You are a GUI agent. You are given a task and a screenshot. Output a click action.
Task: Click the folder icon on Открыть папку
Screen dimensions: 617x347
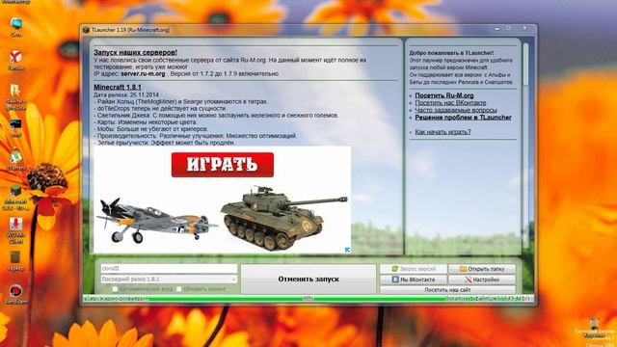pos(463,269)
